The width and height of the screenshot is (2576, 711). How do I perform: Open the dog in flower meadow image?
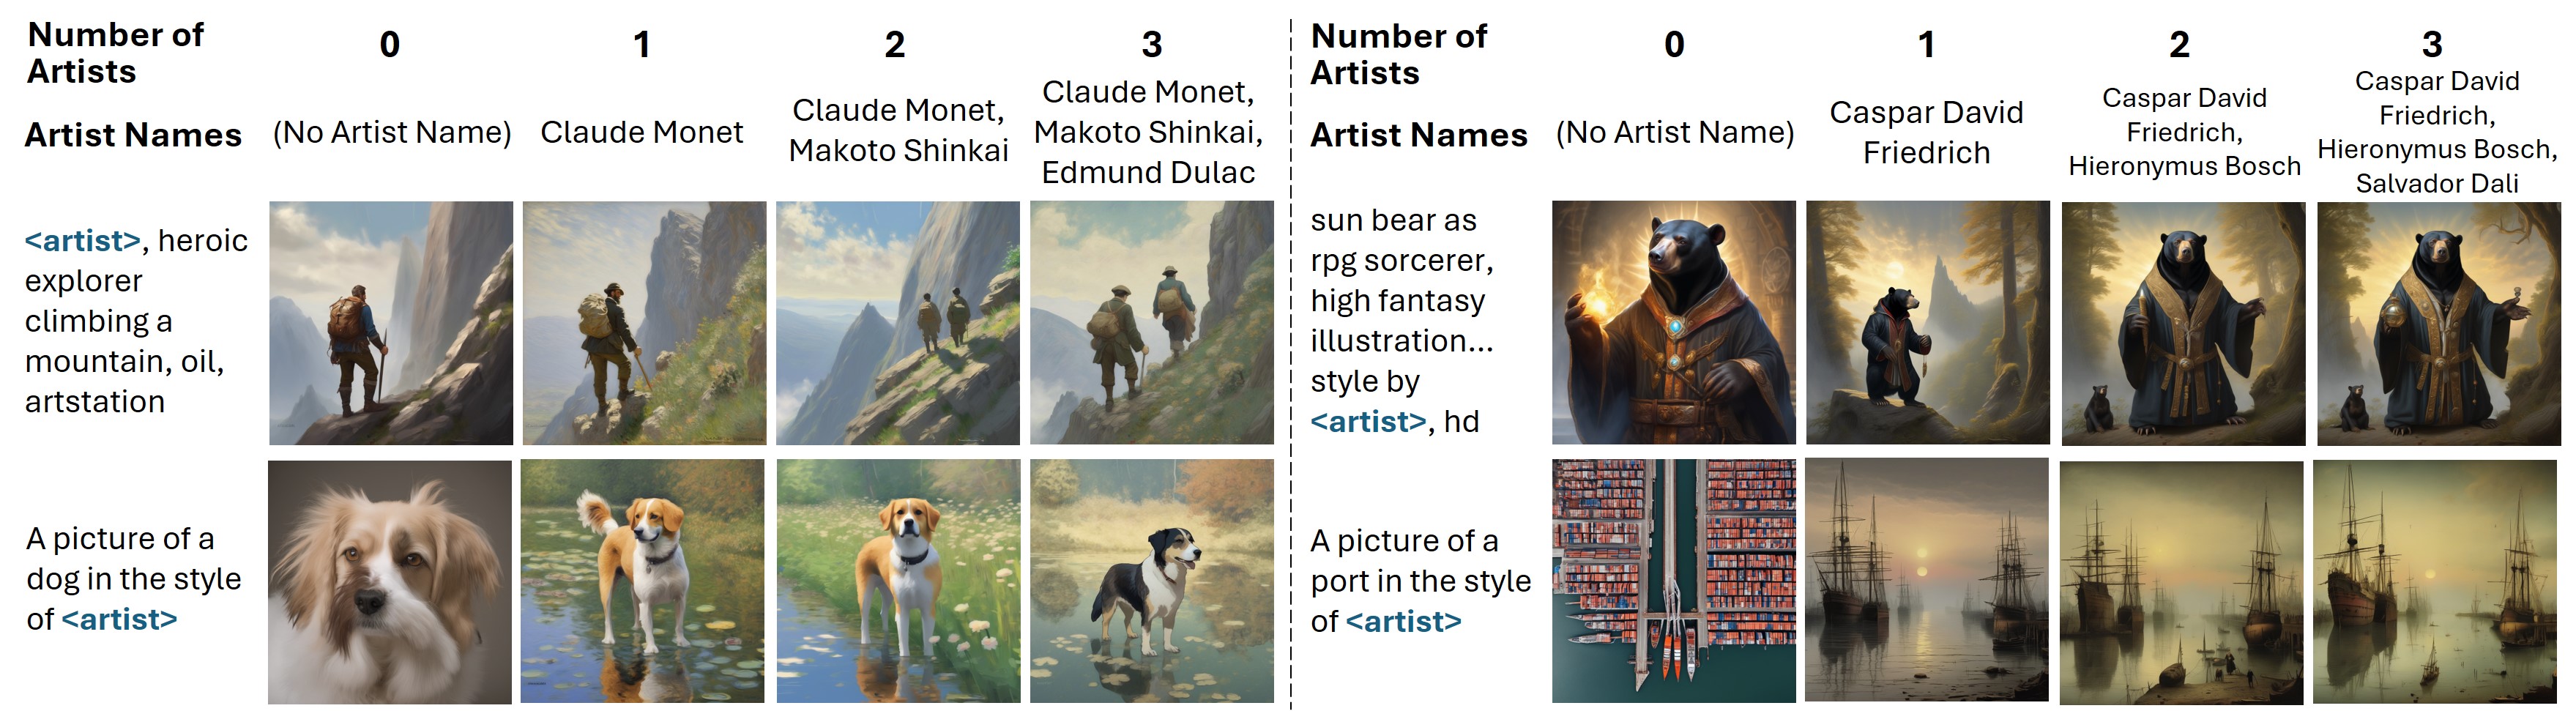[x=898, y=581]
